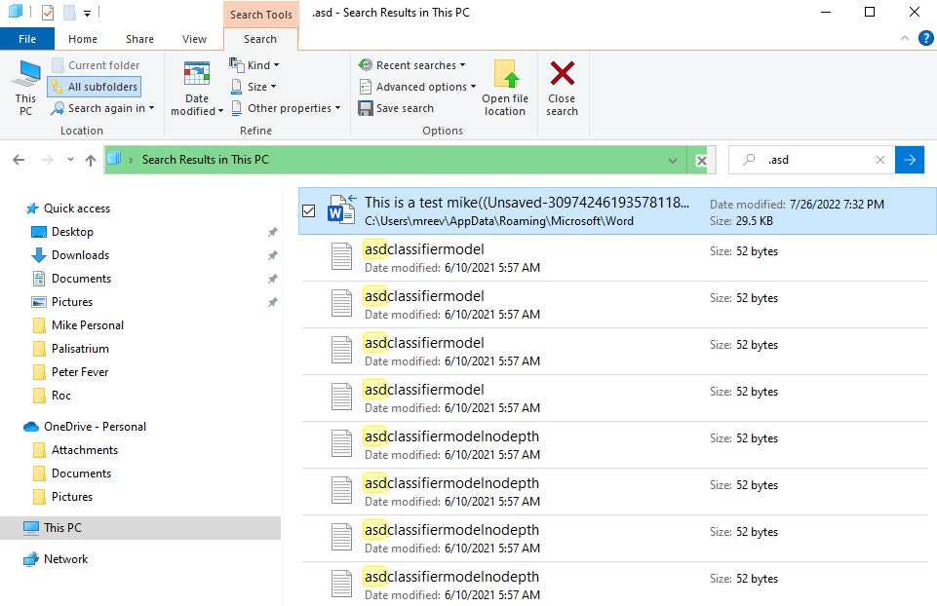Maximize the File Explorer window
The height and width of the screenshot is (606, 937).
(x=870, y=12)
